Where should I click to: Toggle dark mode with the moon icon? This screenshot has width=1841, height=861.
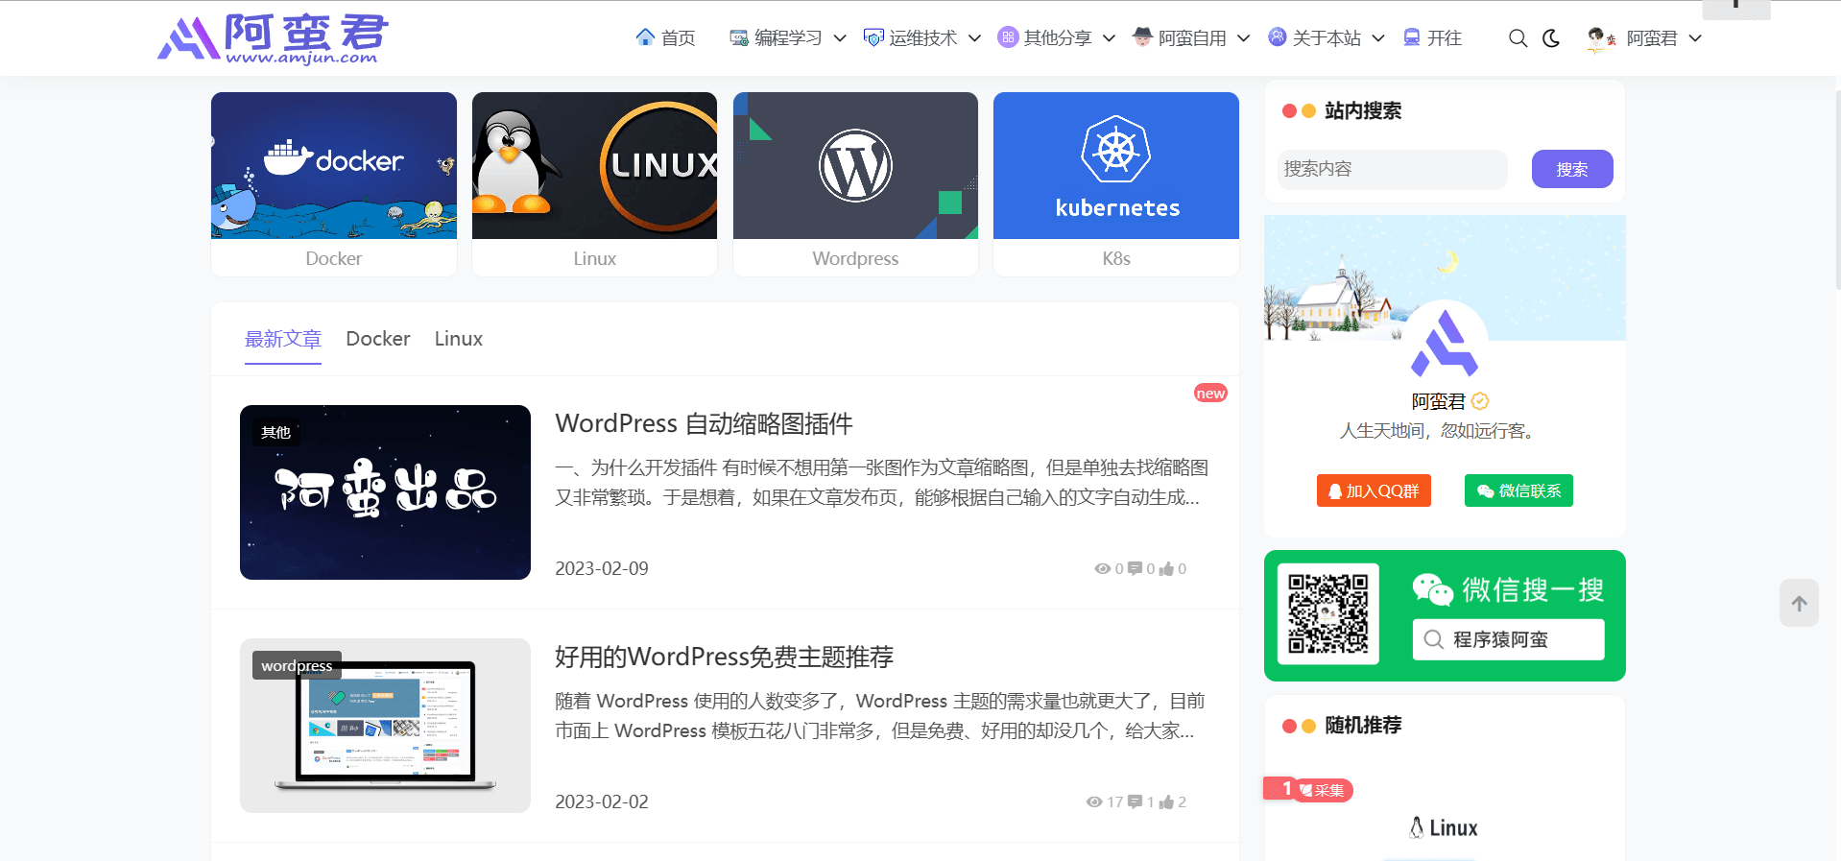(x=1551, y=38)
